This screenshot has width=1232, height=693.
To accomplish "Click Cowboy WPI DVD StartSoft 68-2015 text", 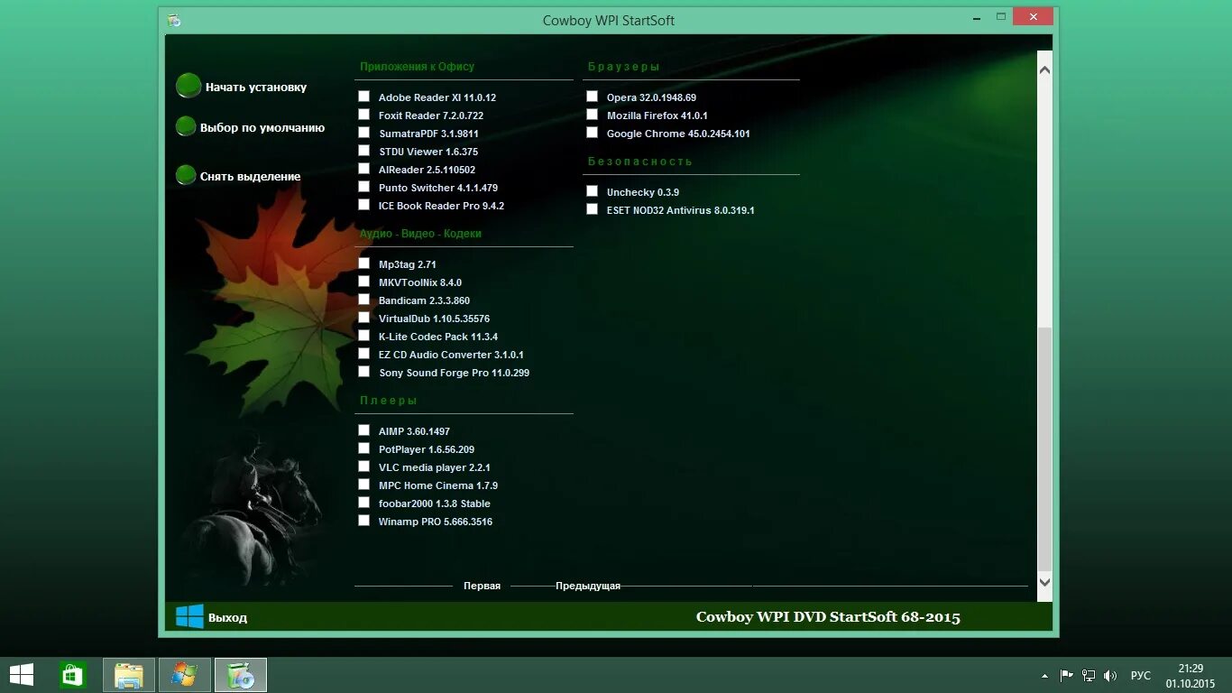I will pyautogui.click(x=828, y=617).
